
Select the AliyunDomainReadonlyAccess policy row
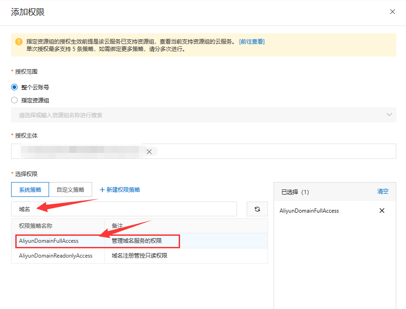[x=56, y=256]
